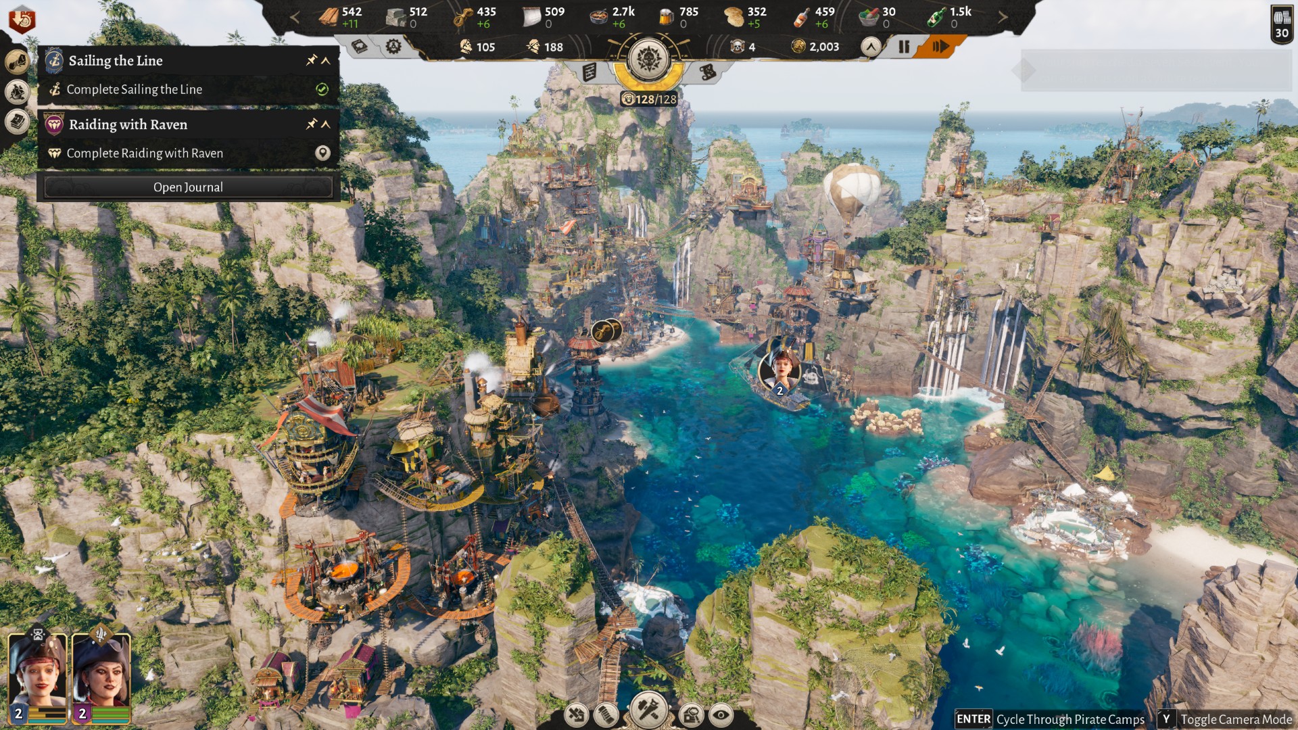Open the notes list tab left of compass
This screenshot has width=1298, height=730.
[590, 71]
